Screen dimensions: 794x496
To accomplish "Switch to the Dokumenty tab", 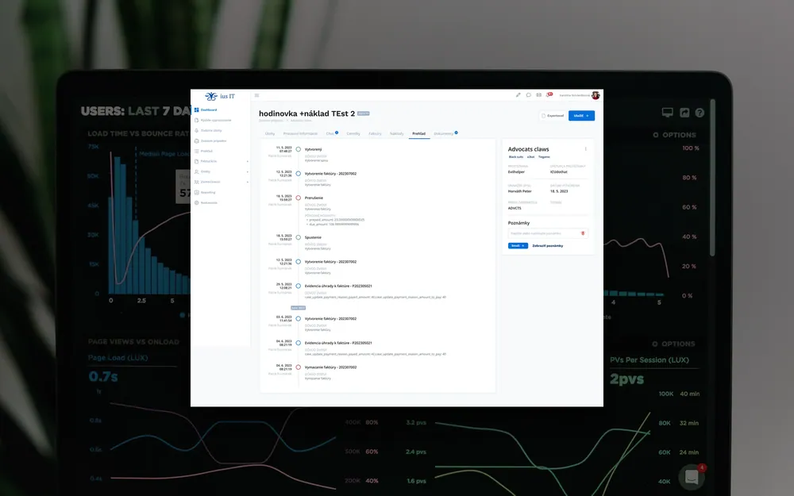I will tap(444, 133).
